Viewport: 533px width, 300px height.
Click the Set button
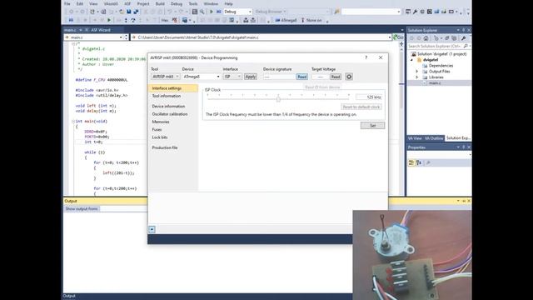pyautogui.click(x=372, y=126)
